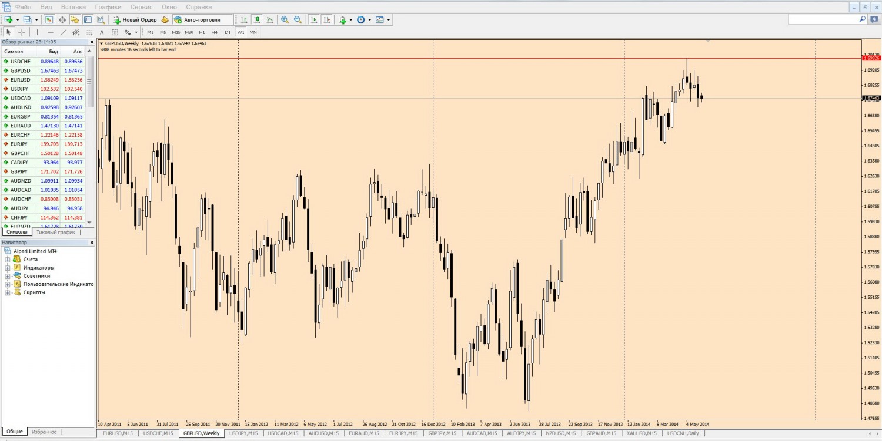Open the Templates dropdown arrow
Image resolution: width=882 pixels, height=441 pixels.
[x=389, y=19]
